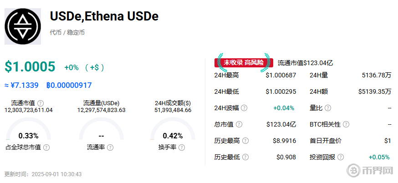The image size is (398, 183).
Task: Click help icon next to 流通市值
Action: pos(41,103)
